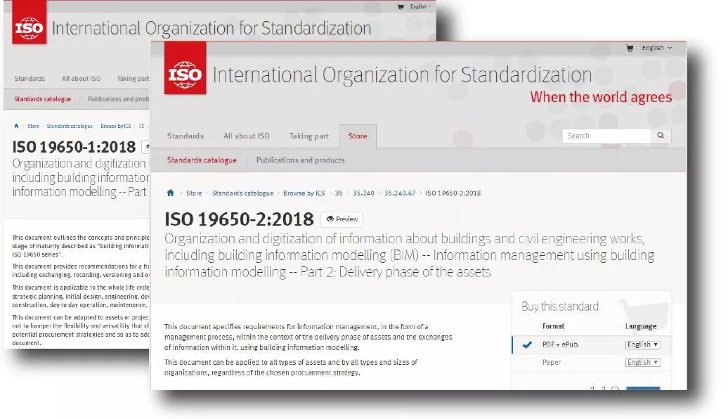Click Browse by ICS in front breadcrumb
This screenshot has width=728, height=419.
pyautogui.click(x=304, y=193)
